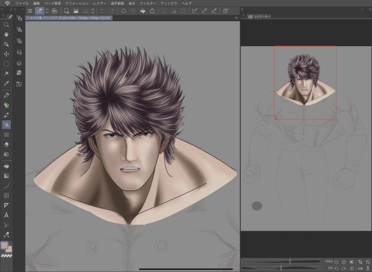Expand the canvas tab list chevron
This screenshot has height=272, width=372.
pyautogui.click(x=236, y=18)
